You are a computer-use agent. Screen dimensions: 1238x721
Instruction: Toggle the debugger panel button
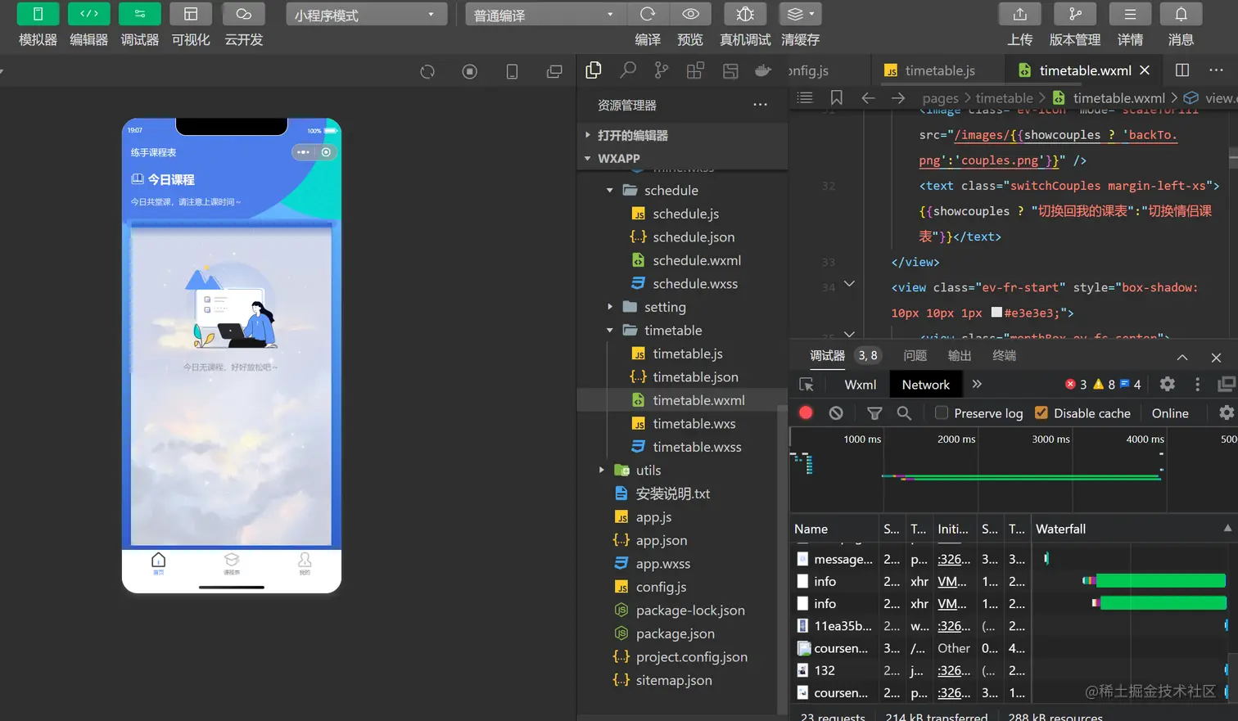[x=139, y=14]
